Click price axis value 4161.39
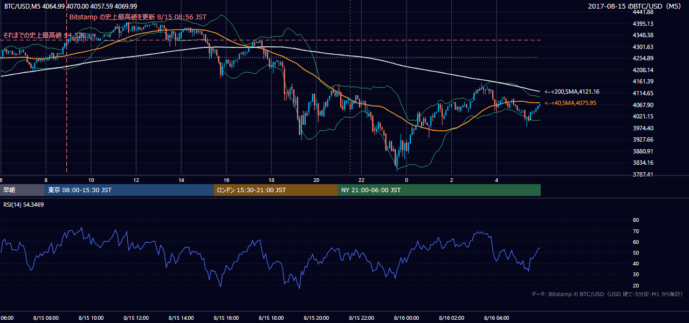The image size is (689, 323). coord(643,81)
